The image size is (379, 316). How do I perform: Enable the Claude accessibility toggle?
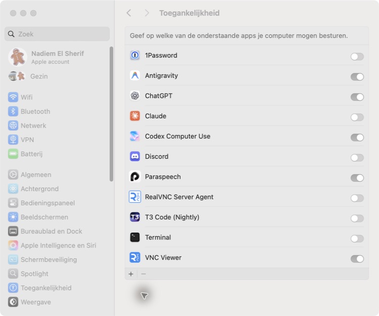(x=357, y=117)
